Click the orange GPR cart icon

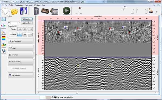[x=151, y=11]
